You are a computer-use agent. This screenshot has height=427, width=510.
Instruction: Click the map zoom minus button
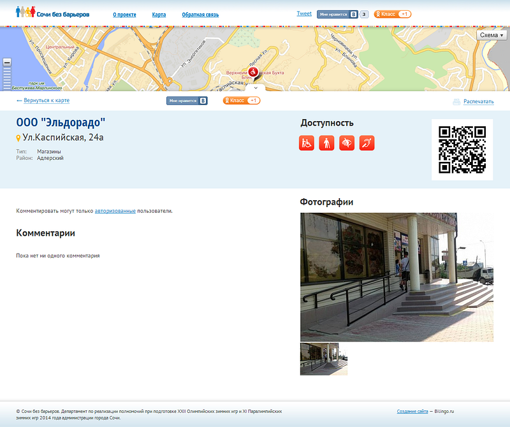pyautogui.click(x=7, y=62)
